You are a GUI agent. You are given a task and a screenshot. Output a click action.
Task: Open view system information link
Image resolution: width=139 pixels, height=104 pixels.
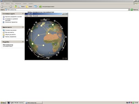pos(13,17)
